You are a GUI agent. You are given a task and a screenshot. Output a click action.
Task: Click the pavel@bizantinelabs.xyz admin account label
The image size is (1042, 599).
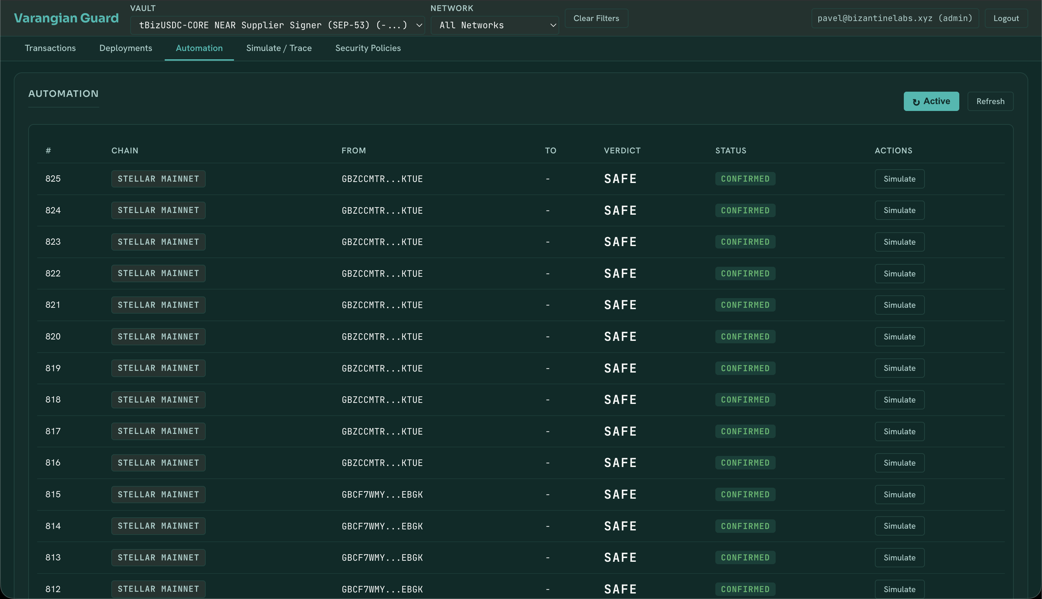pos(895,18)
